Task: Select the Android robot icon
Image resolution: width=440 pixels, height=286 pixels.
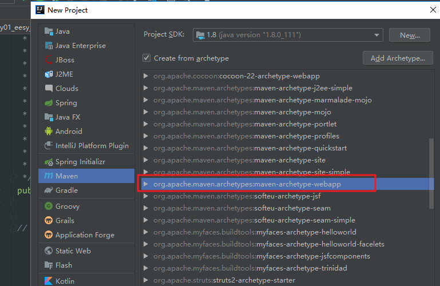Action: 49,131
